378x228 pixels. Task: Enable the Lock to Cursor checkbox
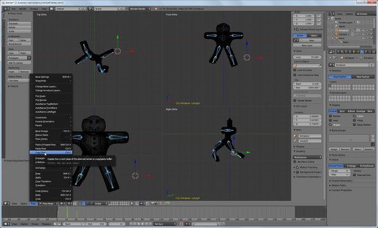(295, 70)
